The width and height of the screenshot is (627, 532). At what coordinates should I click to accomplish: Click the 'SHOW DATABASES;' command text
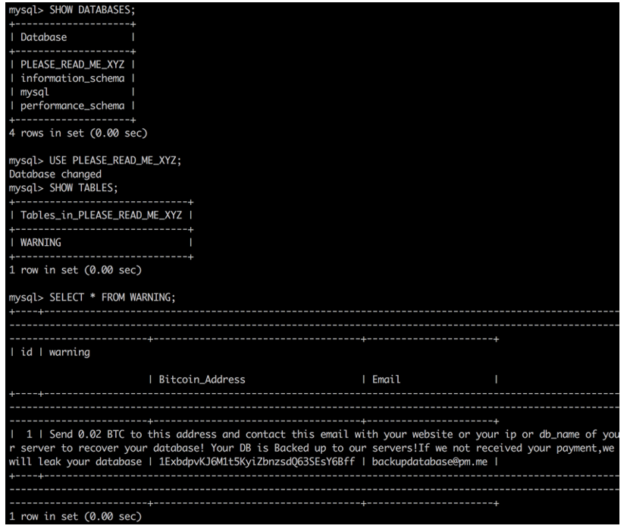click(x=92, y=10)
